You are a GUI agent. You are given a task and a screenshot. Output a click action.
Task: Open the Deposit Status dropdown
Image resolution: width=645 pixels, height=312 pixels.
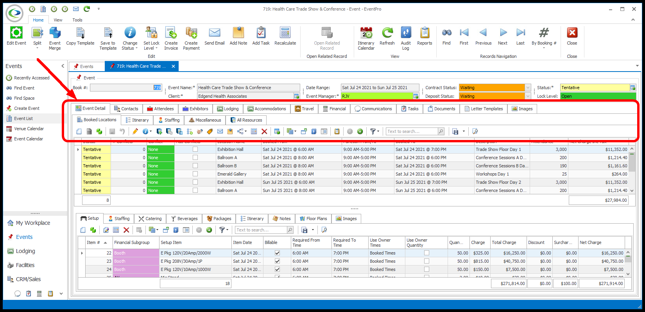tap(528, 96)
